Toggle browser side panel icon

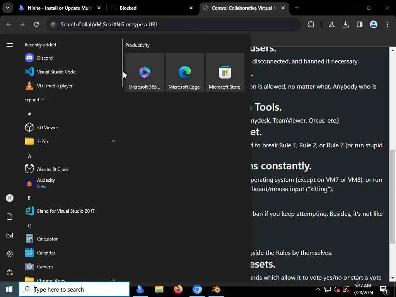click(x=360, y=24)
